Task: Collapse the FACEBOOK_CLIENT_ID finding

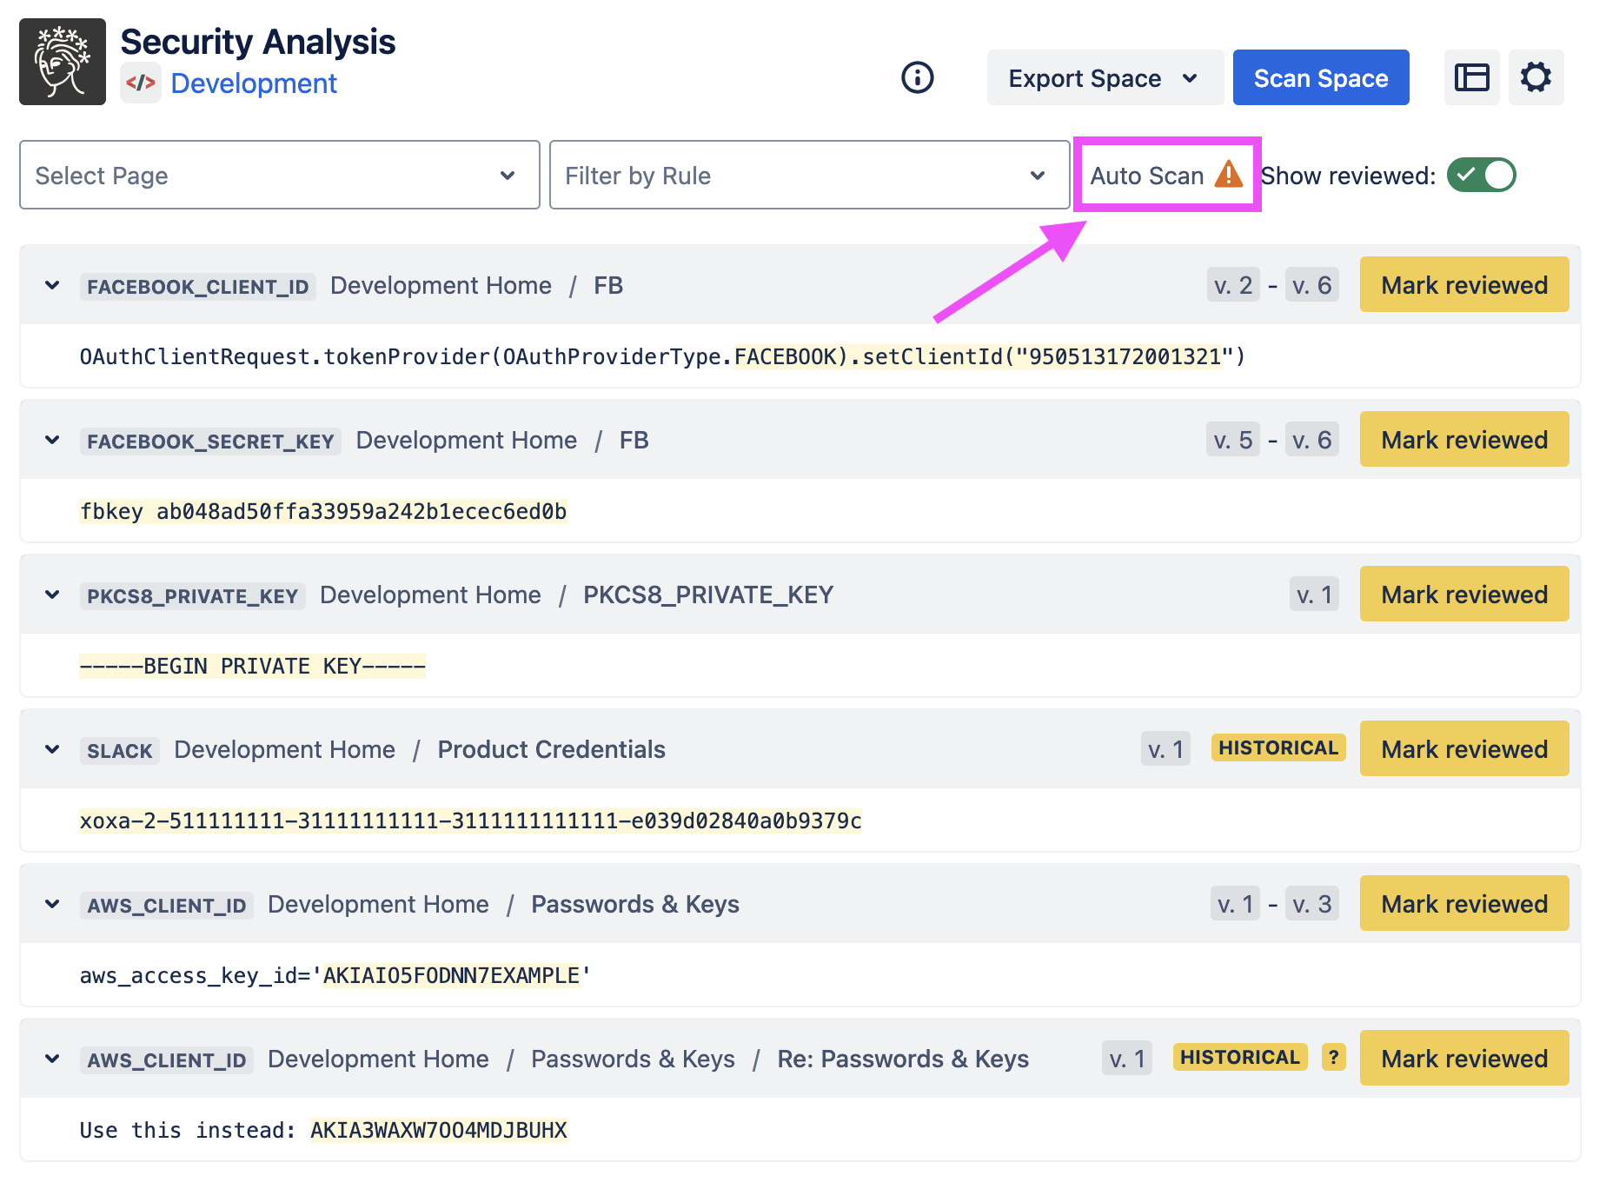Action: (52, 285)
